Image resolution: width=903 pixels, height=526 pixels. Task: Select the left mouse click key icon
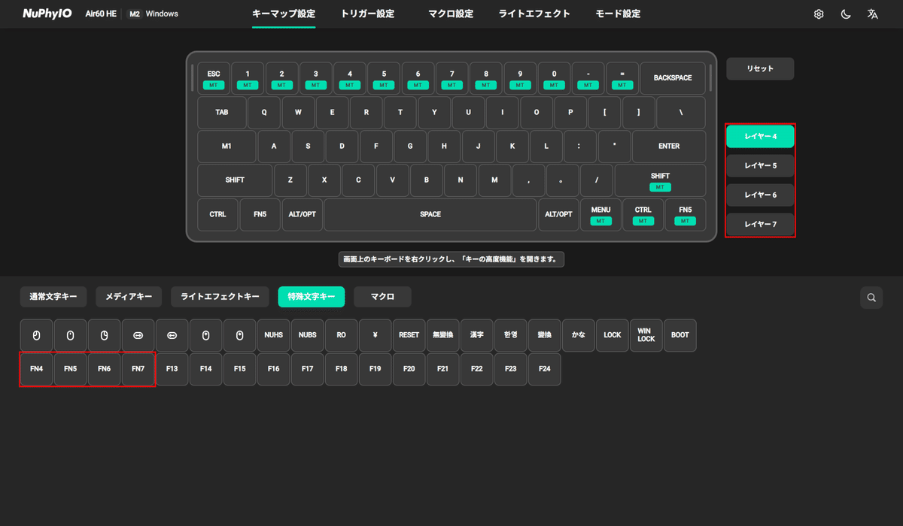pos(36,335)
